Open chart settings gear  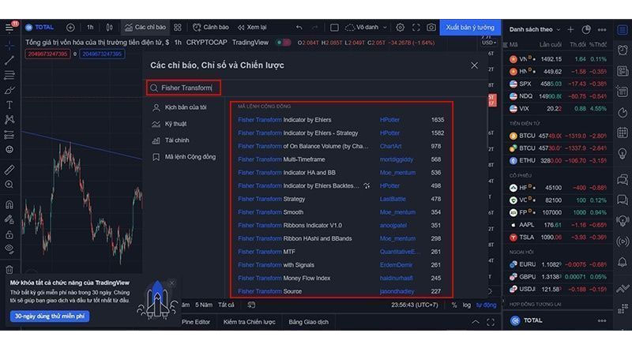400,28
